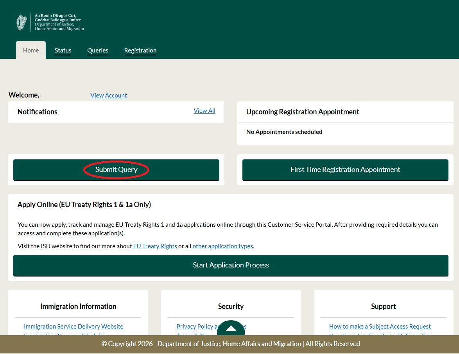Click the Apply Online EU Treaty Rights heading

pyautogui.click(x=84, y=204)
